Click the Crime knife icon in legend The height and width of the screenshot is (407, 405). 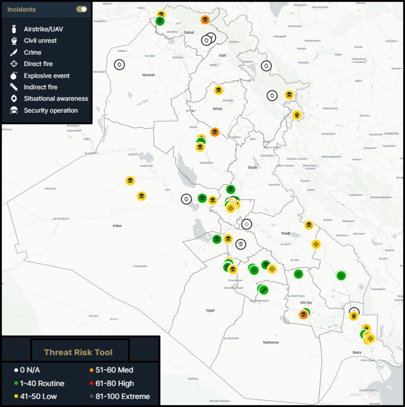pyautogui.click(x=14, y=52)
